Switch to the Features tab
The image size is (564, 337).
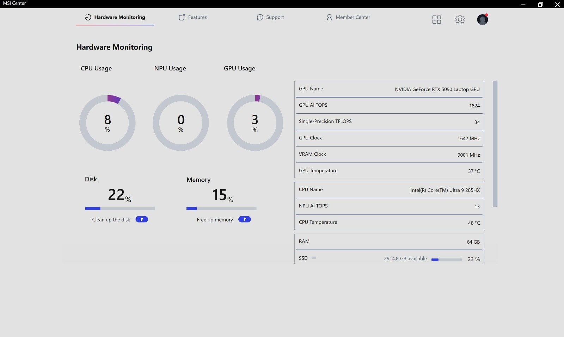pyautogui.click(x=193, y=17)
